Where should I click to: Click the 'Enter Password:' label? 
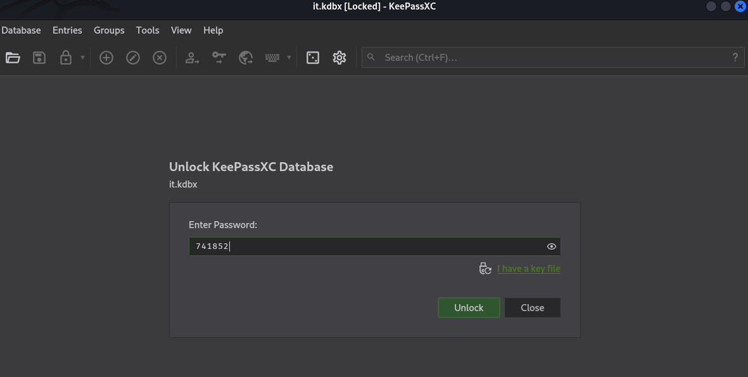click(x=223, y=225)
